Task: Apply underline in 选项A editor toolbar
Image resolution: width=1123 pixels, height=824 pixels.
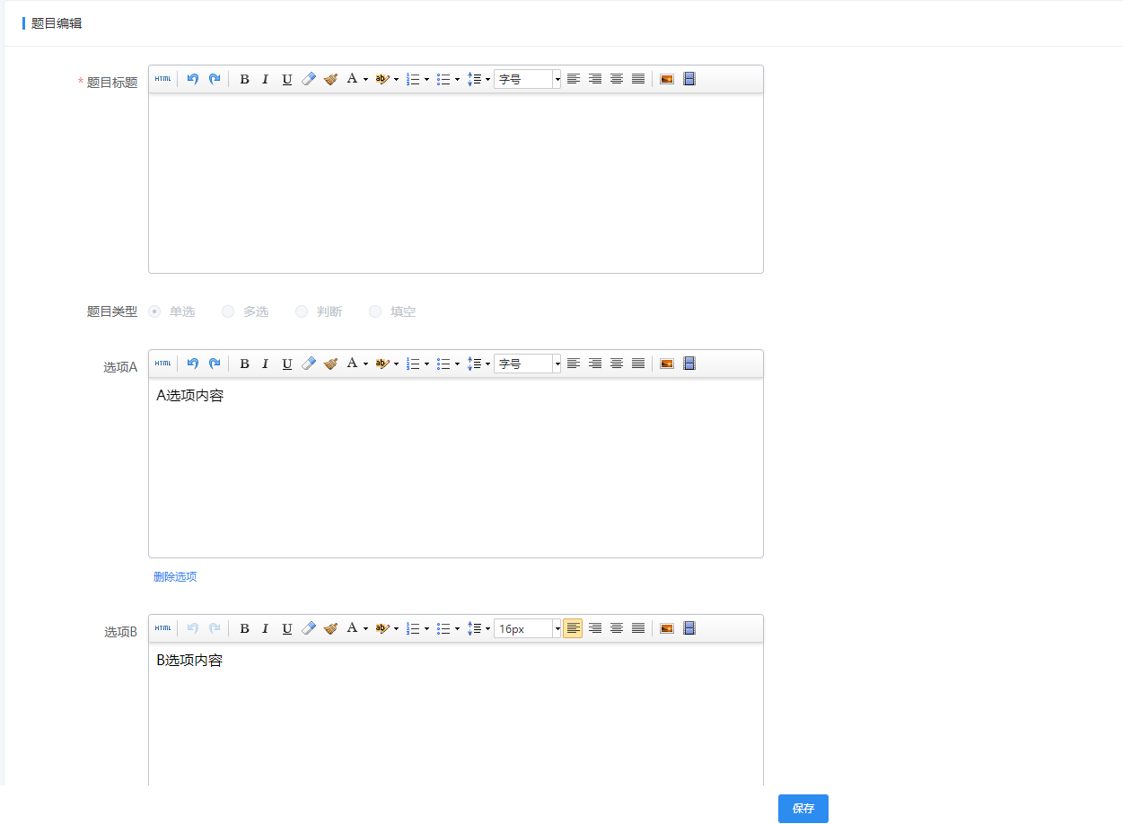Action: [287, 364]
